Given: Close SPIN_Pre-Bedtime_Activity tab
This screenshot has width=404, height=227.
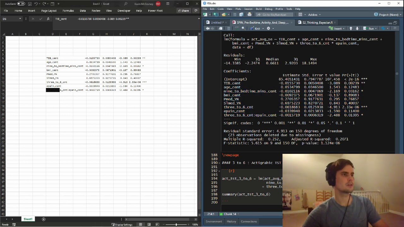Looking at the screenshot, I should coord(291,23).
